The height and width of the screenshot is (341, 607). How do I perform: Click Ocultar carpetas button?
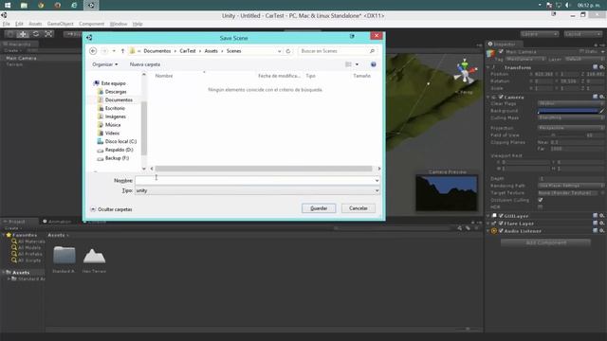tap(112, 209)
